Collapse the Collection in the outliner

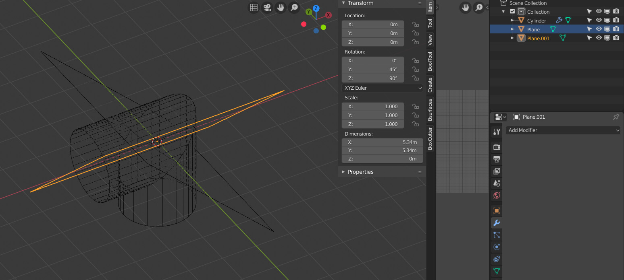[x=503, y=11]
